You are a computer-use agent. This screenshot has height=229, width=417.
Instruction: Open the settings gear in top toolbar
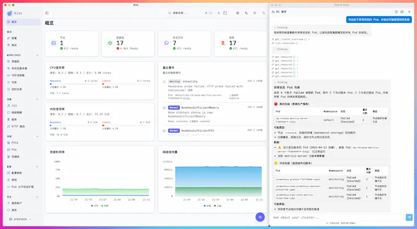coord(238,13)
